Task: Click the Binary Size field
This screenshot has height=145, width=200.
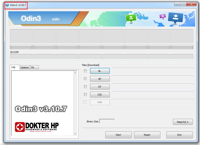Action: click(x=107, y=121)
